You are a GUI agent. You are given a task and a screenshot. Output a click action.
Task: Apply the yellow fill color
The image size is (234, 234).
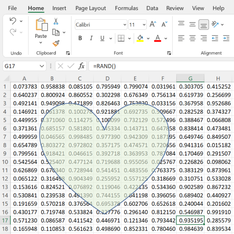coord(140,38)
